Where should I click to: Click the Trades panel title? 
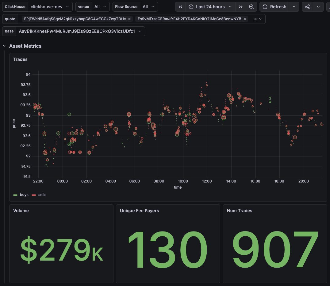[21, 59]
